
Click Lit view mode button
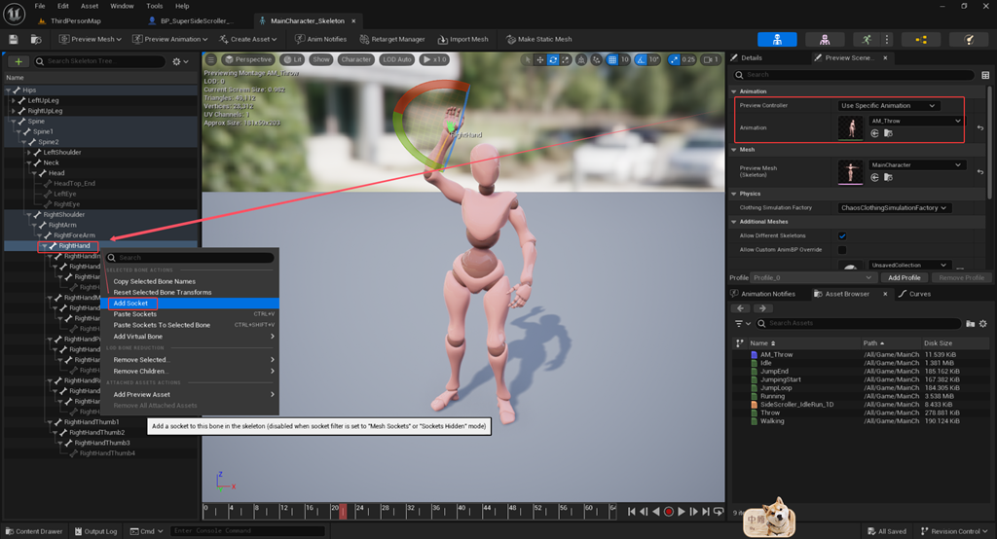point(292,59)
